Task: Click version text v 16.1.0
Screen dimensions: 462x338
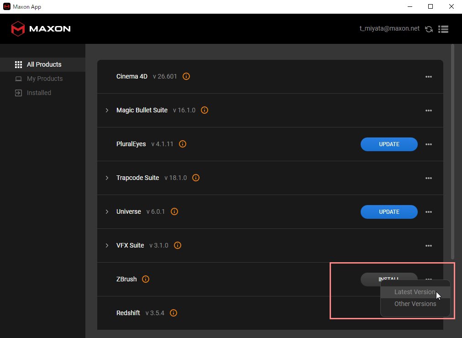Action: click(x=184, y=110)
